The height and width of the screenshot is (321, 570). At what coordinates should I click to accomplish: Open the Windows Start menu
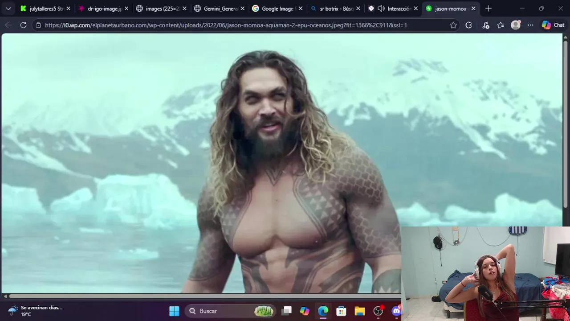coord(174,311)
